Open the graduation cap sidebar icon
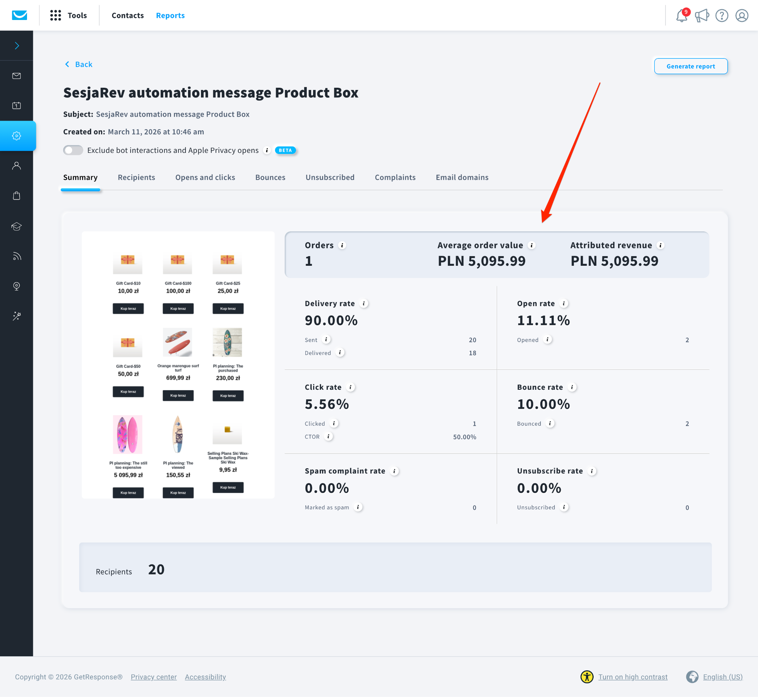This screenshot has width=758, height=697. click(x=17, y=226)
